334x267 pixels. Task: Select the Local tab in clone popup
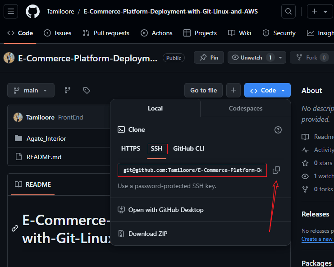(156, 108)
